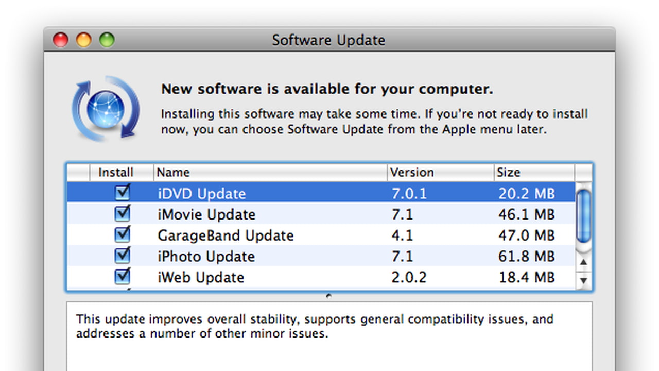Image resolution: width=659 pixels, height=371 pixels.
Task: Uncheck the iPhoto Update install checkbox
Action: (123, 256)
